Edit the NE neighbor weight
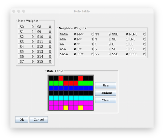Viewport: 164px width, 140px height. click(120, 39)
